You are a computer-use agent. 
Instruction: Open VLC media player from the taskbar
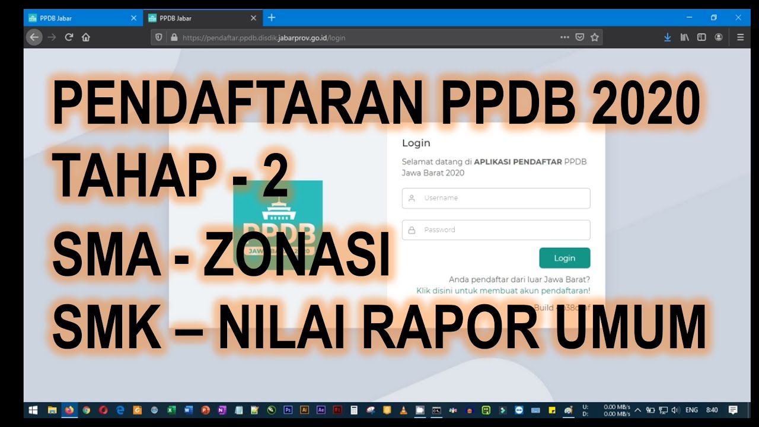[403, 410]
